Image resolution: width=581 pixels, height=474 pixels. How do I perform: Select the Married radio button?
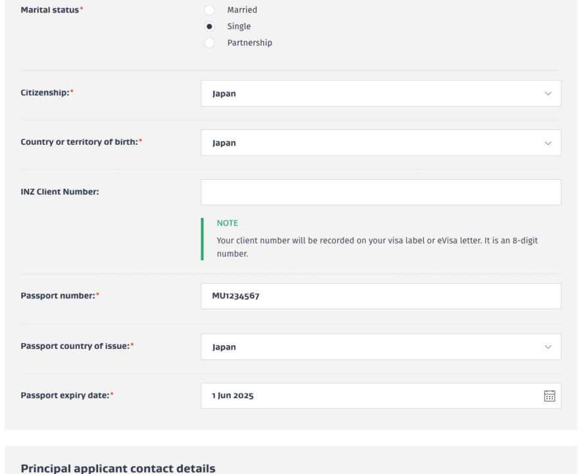[209, 10]
